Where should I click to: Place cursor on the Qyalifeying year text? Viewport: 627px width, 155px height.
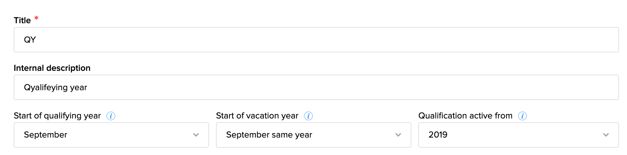(x=55, y=87)
